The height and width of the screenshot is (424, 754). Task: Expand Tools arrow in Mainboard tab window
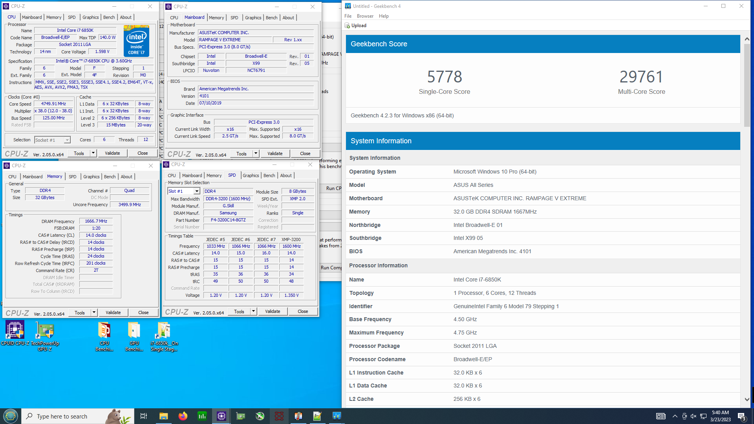[256, 154]
